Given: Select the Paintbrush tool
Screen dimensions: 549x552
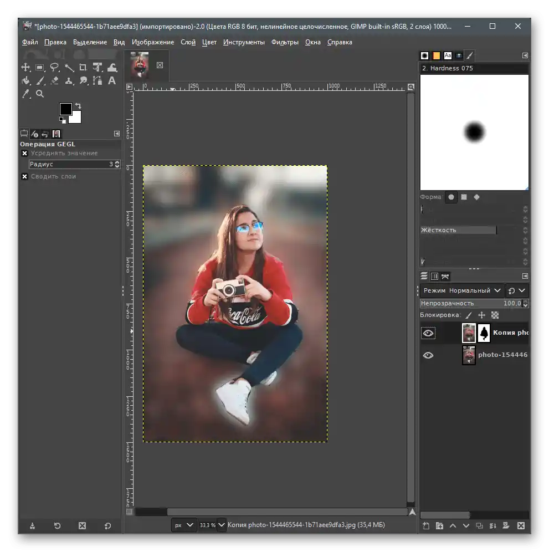Looking at the screenshot, I should 40,80.
